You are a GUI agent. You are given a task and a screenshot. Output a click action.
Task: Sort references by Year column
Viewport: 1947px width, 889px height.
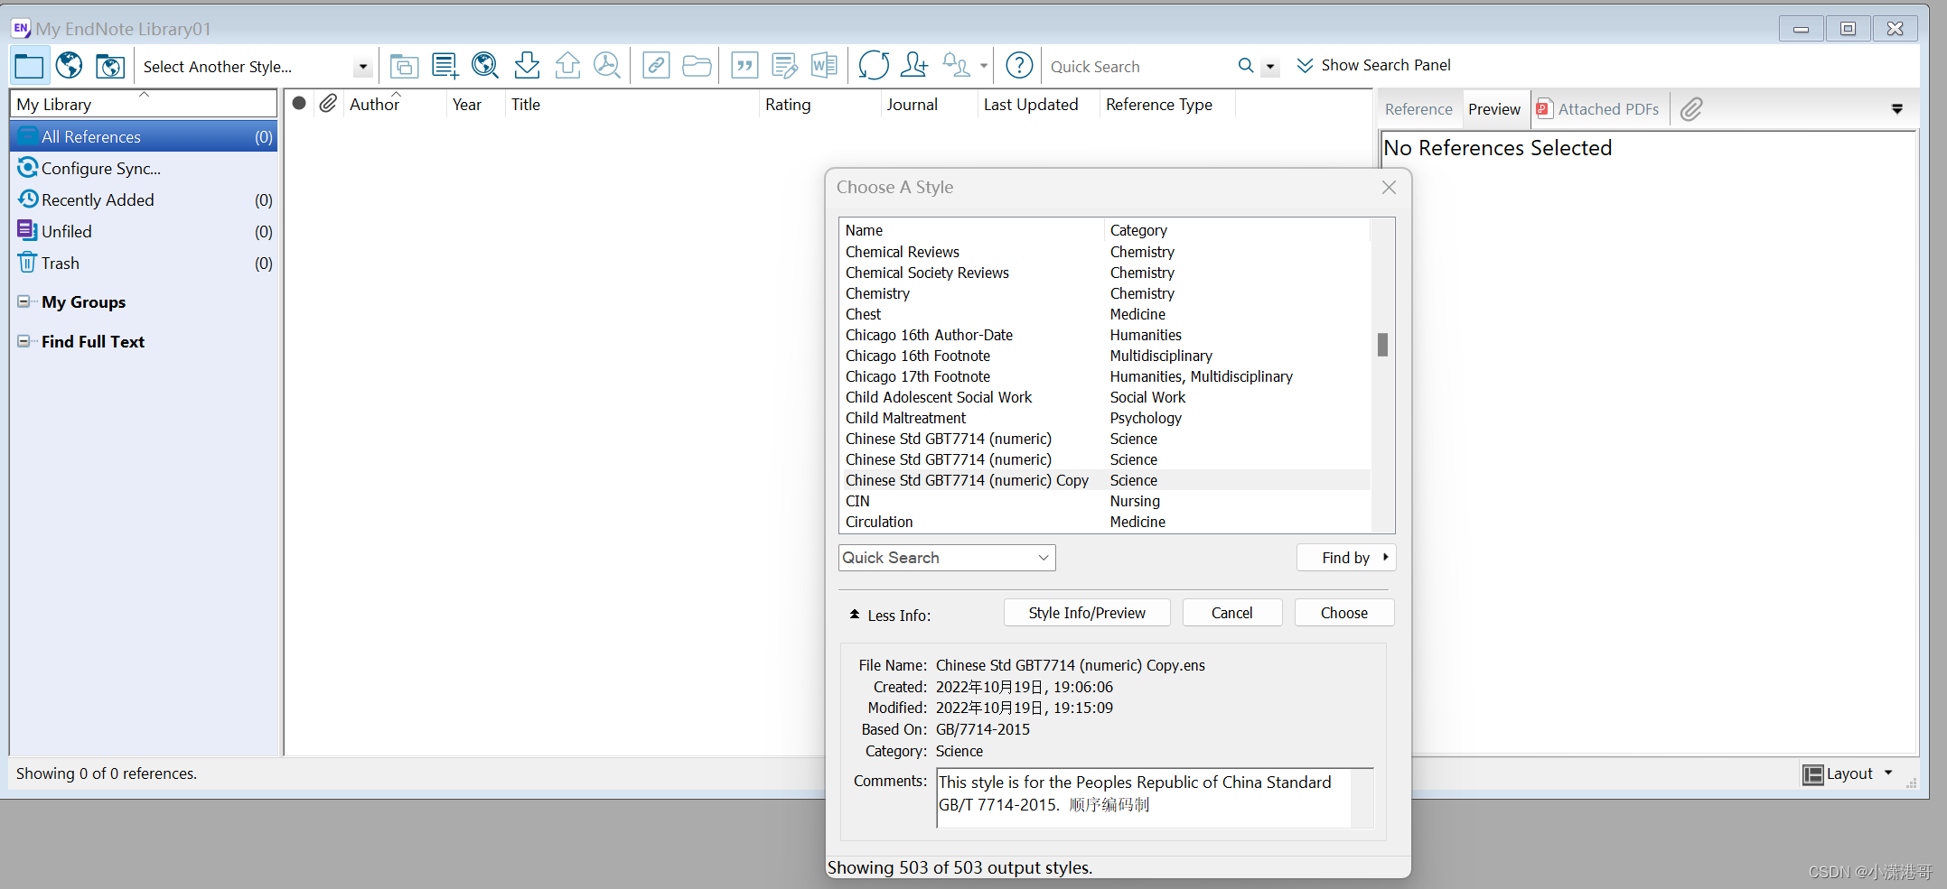tap(475, 104)
